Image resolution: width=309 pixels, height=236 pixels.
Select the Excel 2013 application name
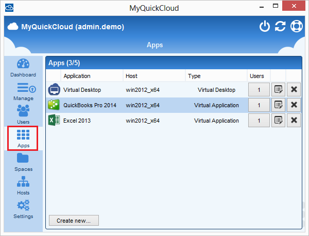click(77, 121)
